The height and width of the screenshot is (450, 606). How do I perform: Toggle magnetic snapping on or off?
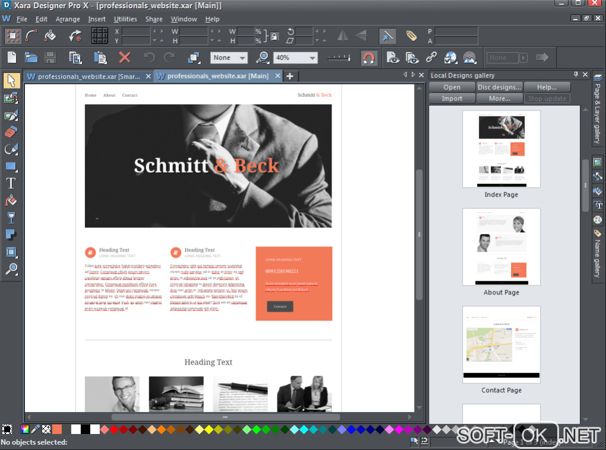[369, 58]
